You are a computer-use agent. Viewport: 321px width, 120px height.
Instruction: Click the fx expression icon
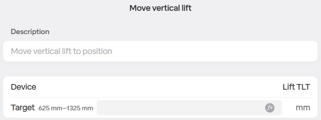[269, 108]
